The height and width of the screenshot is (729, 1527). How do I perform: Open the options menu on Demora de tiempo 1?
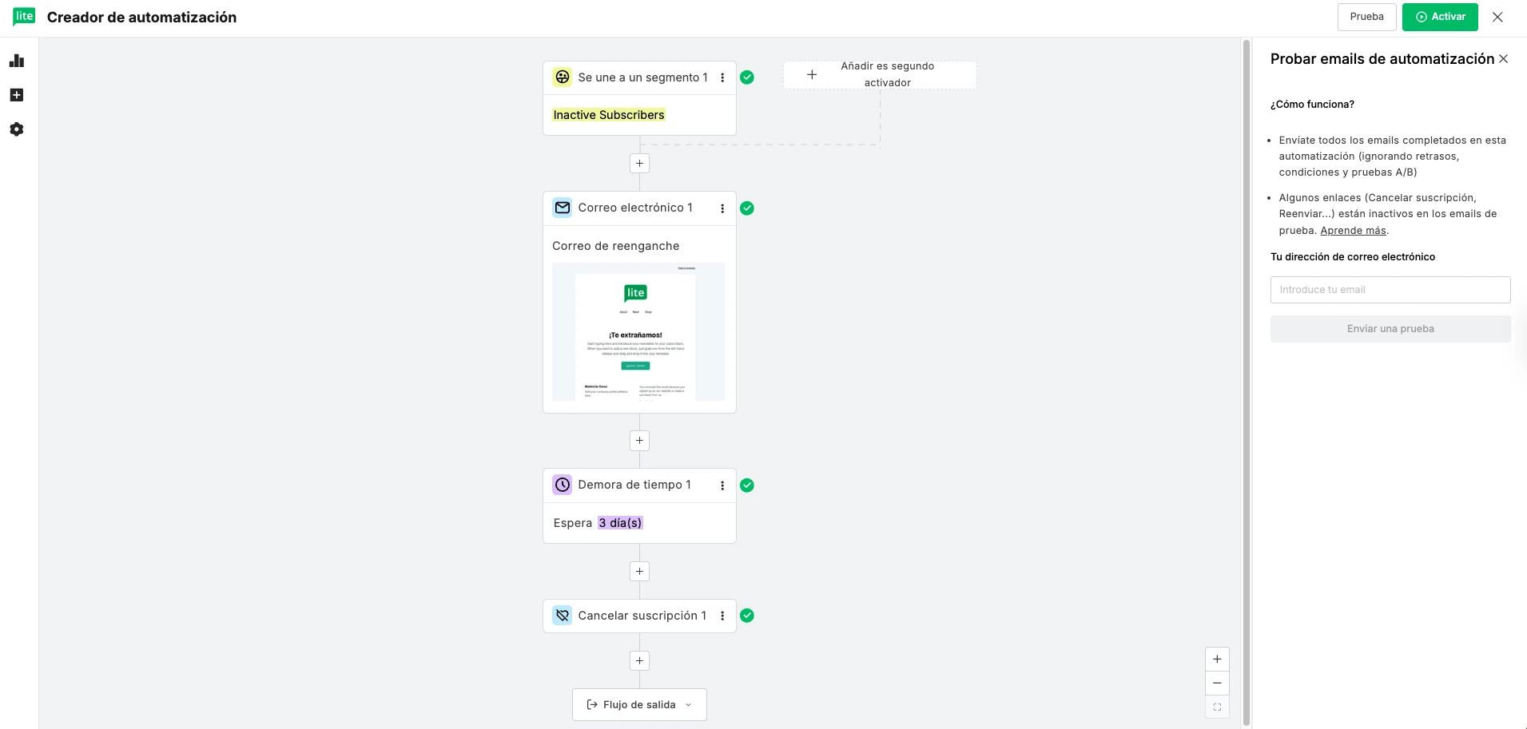click(723, 485)
